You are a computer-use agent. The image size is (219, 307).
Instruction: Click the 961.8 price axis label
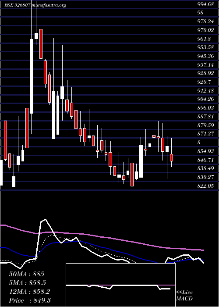(204, 39)
